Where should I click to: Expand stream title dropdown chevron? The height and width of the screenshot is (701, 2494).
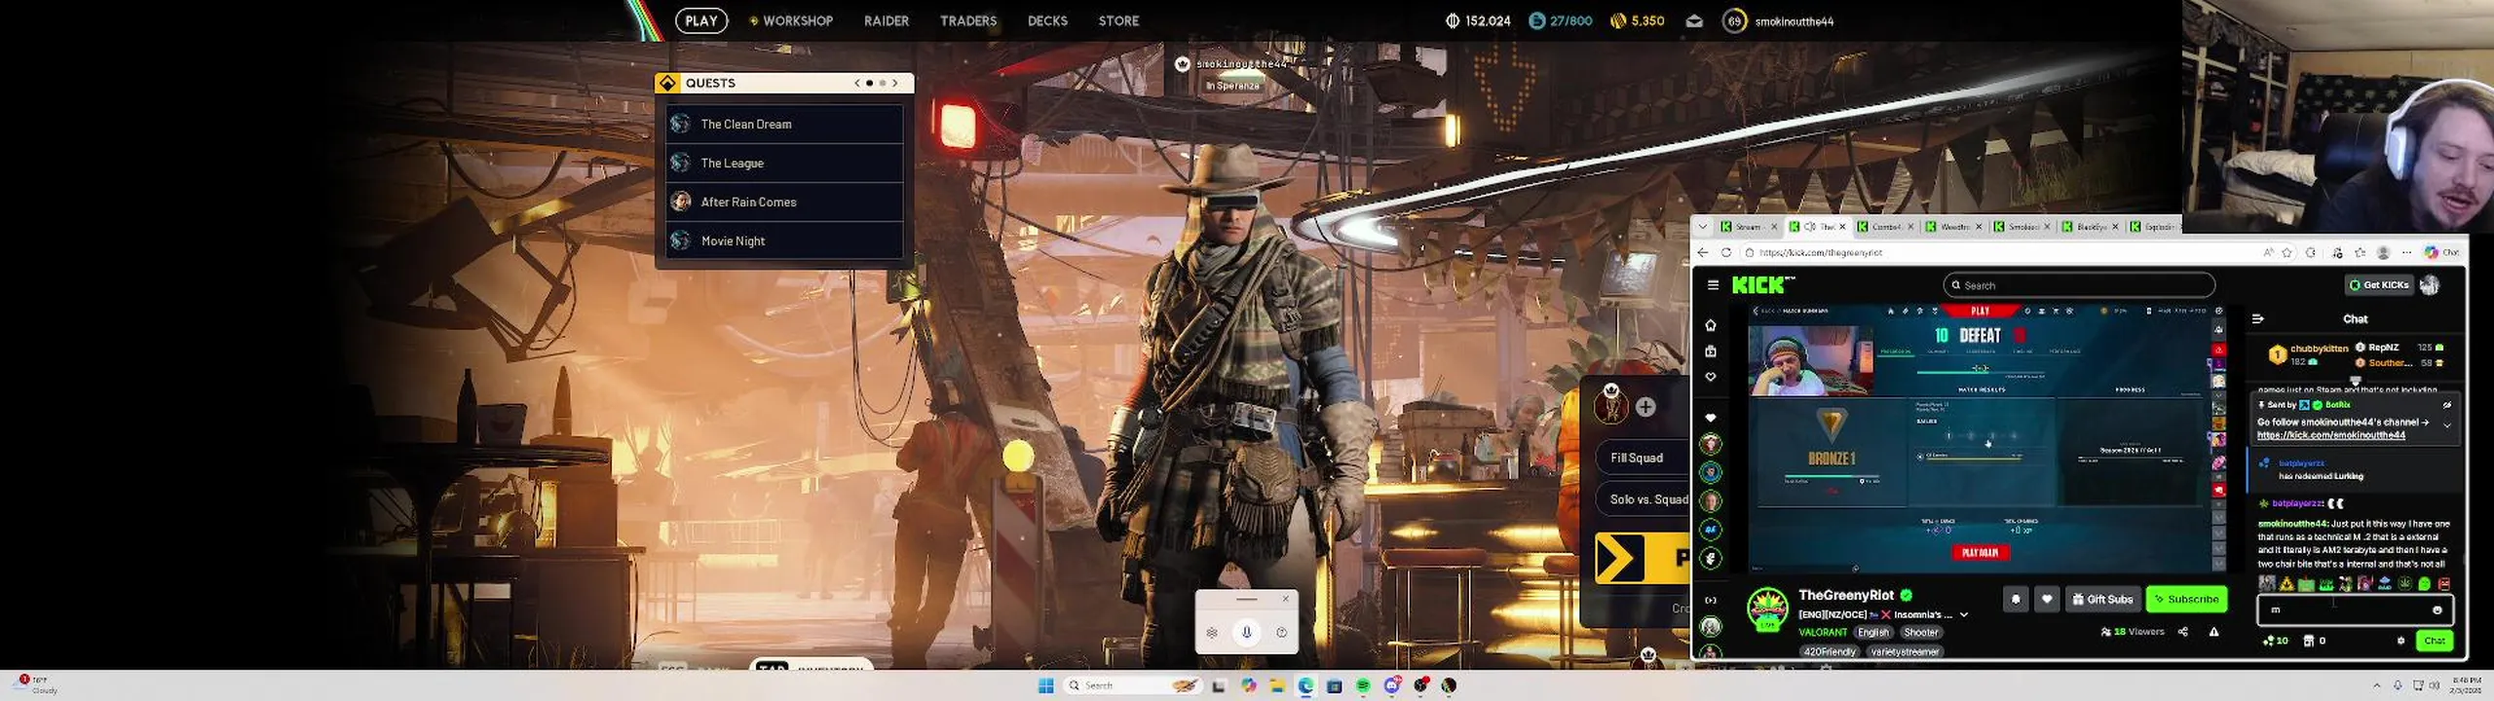pos(1964,615)
